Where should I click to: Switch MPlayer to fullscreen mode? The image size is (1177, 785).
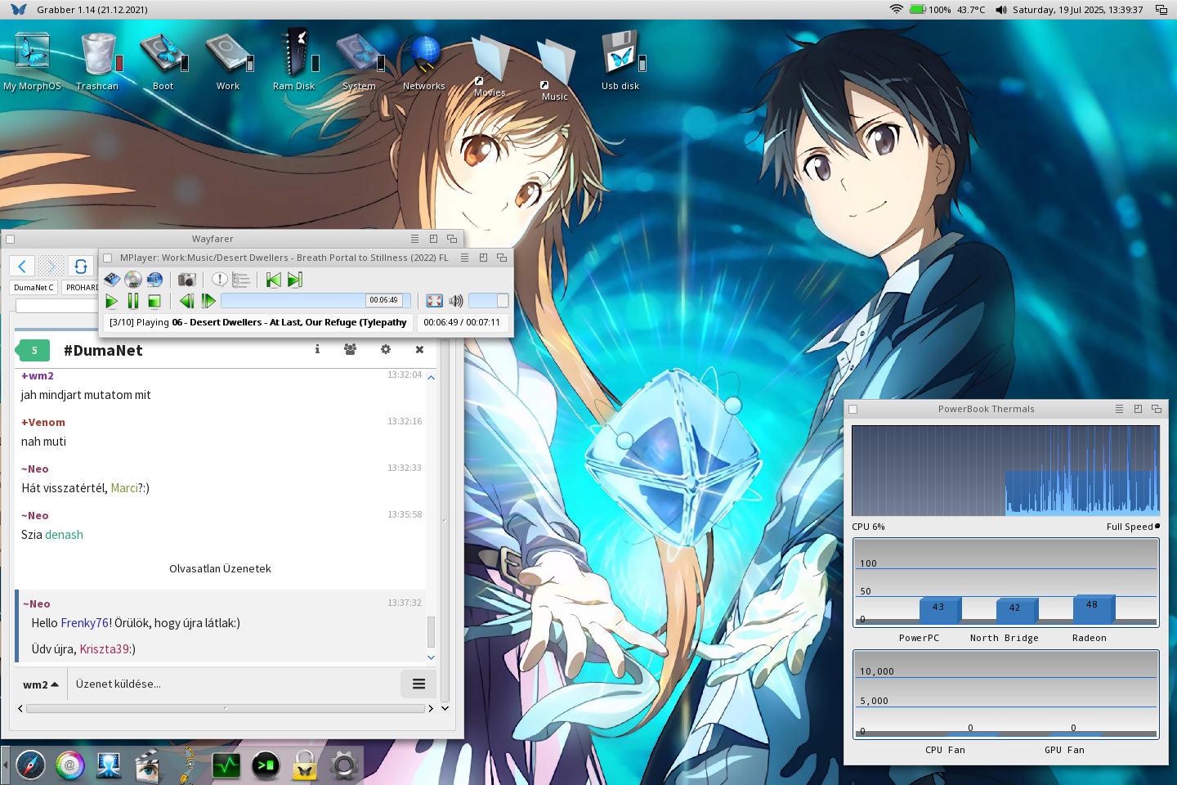coord(434,300)
